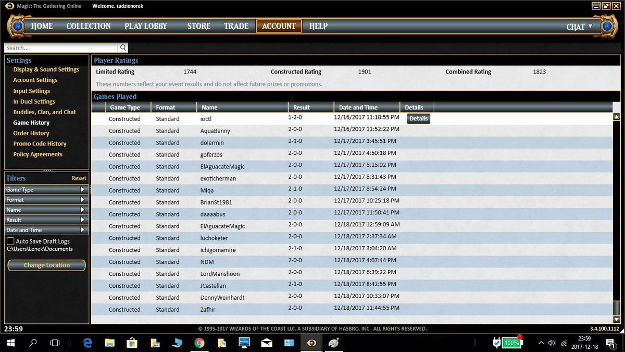Screen dimensions: 625x352
Task: Launch Microsoft Edge from taskbar
Action: point(87,343)
